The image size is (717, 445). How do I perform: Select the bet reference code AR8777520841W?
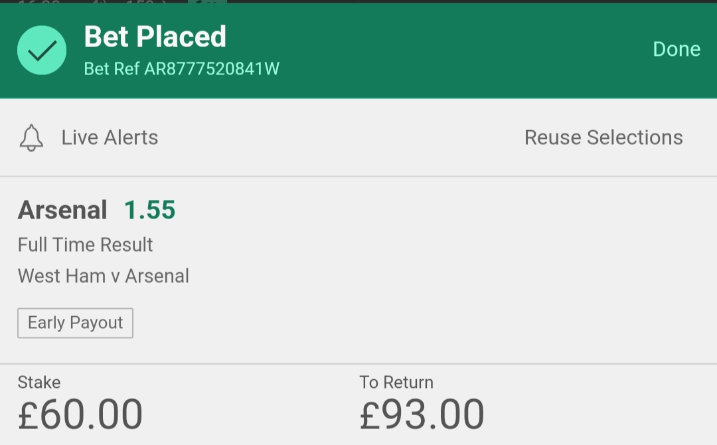[212, 69]
